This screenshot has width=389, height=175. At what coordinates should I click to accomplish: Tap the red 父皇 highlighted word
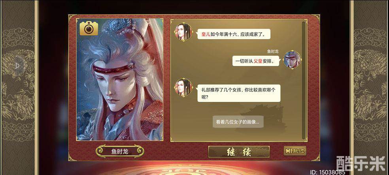[258, 61]
